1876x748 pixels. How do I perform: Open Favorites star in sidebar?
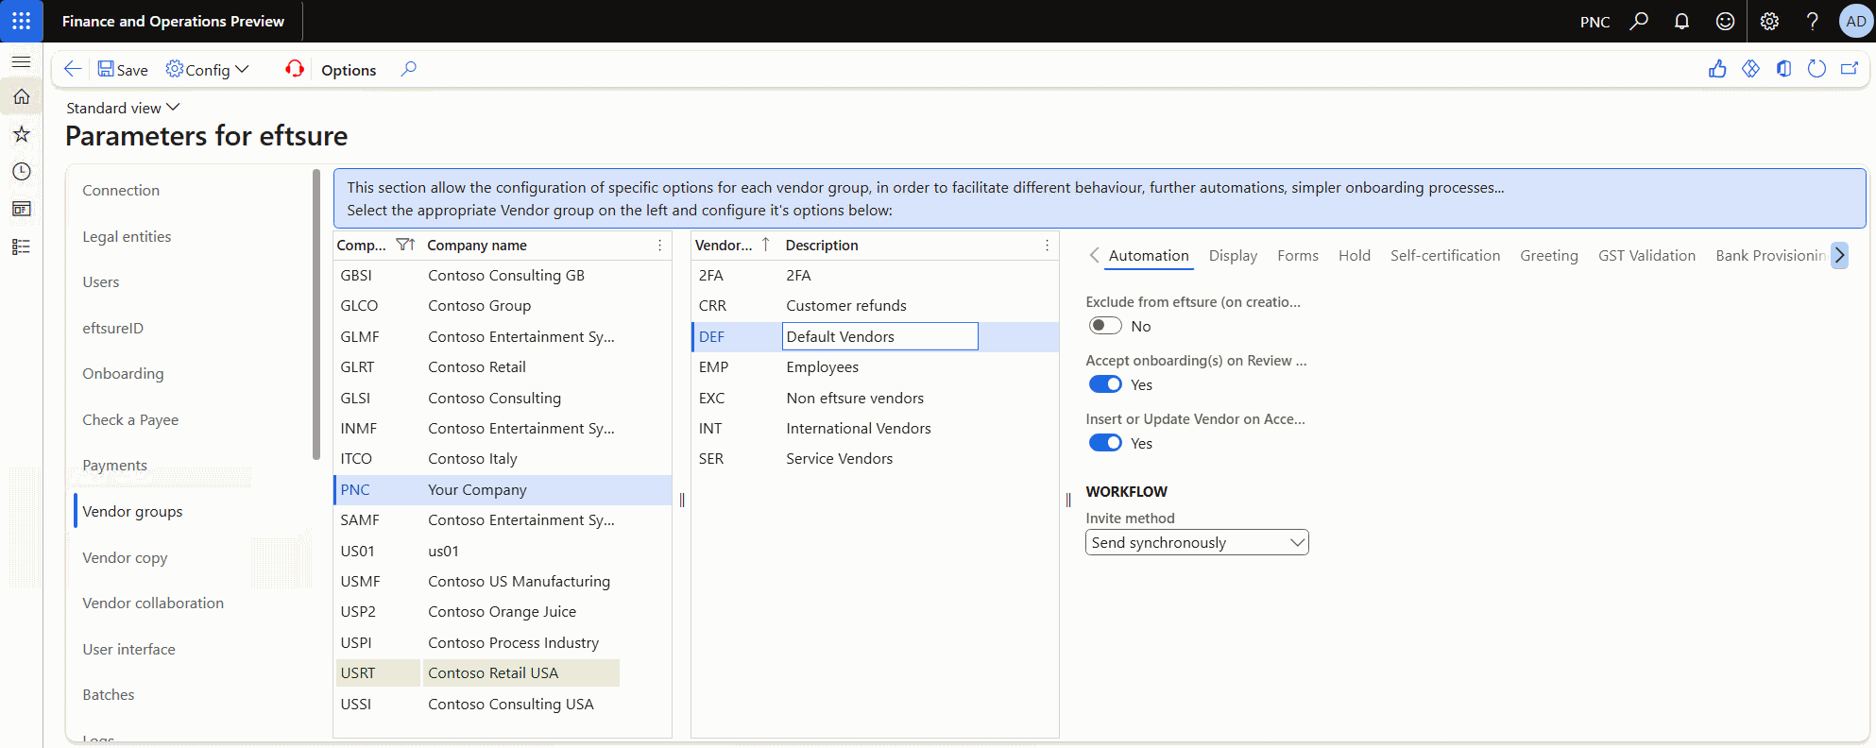pos(21,134)
